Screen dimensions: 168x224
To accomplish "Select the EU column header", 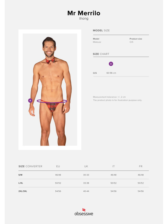I will [x=58, y=166].
